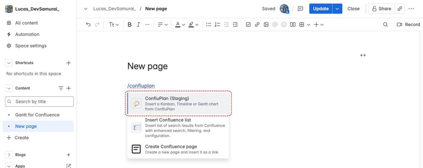Select New page in content tree
Screen dimensions: 423x168
(38, 126)
